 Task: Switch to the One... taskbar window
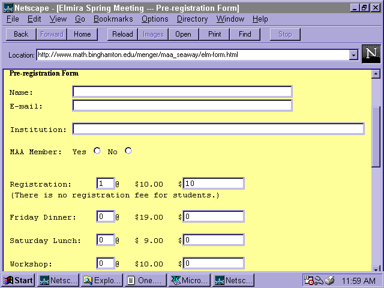(145, 280)
